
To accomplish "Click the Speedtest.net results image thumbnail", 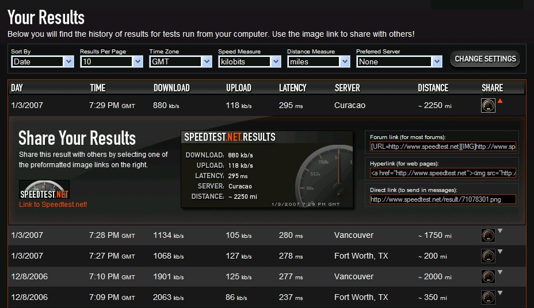I will pyautogui.click(x=267, y=170).
